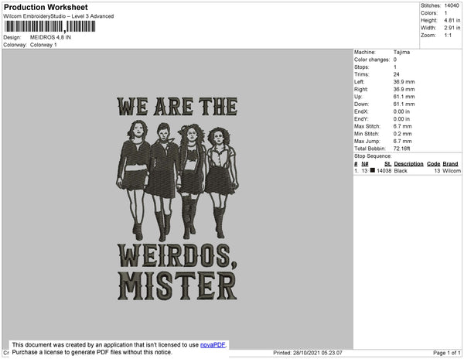
Task: Click the 'Code' column header
Action: point(434,164)
